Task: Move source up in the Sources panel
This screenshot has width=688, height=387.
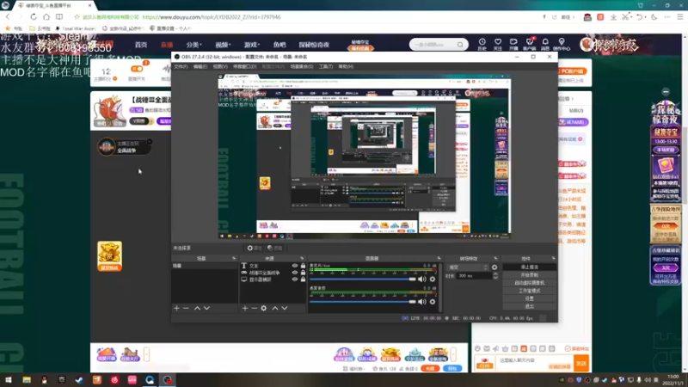Action: [x=275, y=309]
